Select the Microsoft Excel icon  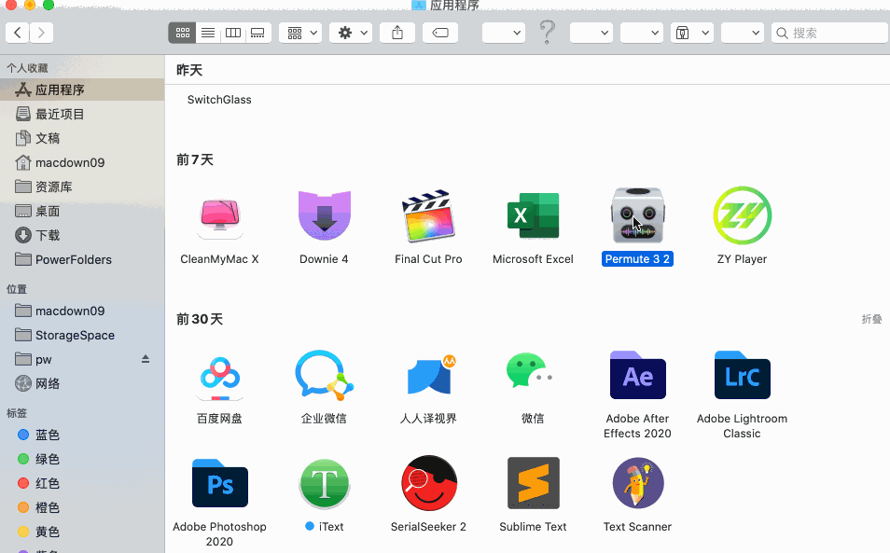(533, 215)
